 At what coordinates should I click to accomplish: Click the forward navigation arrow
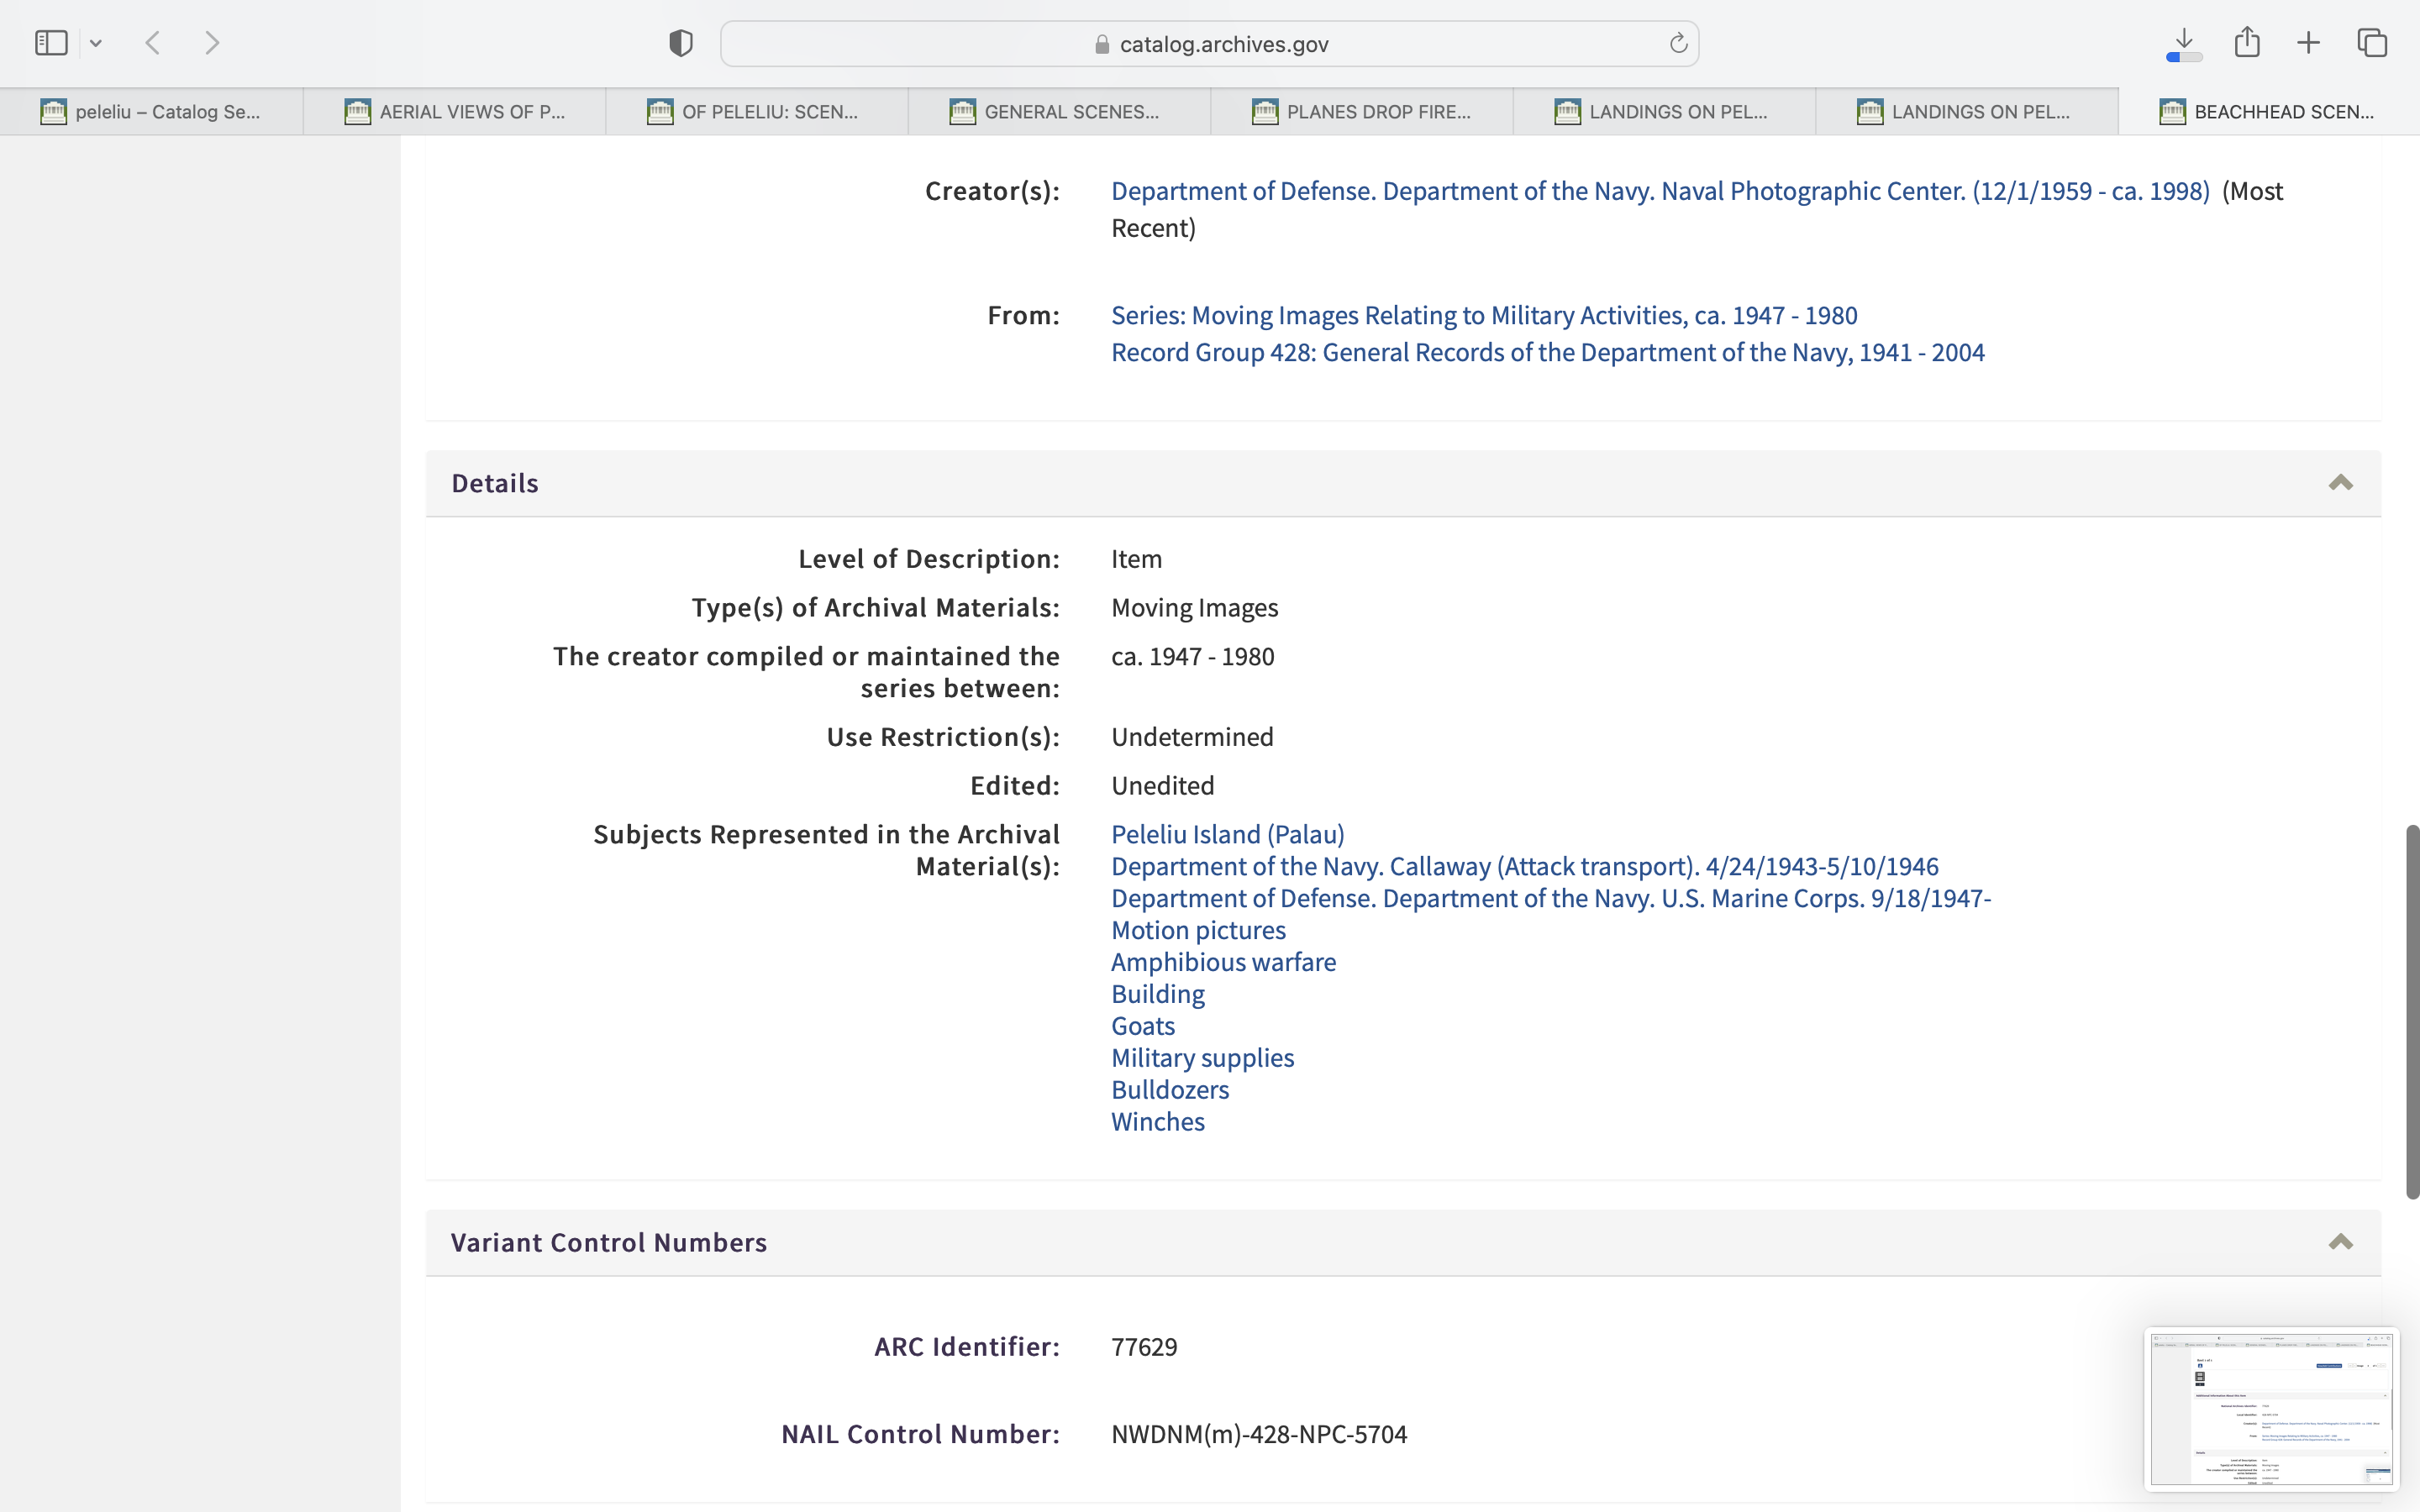(212, 43)
